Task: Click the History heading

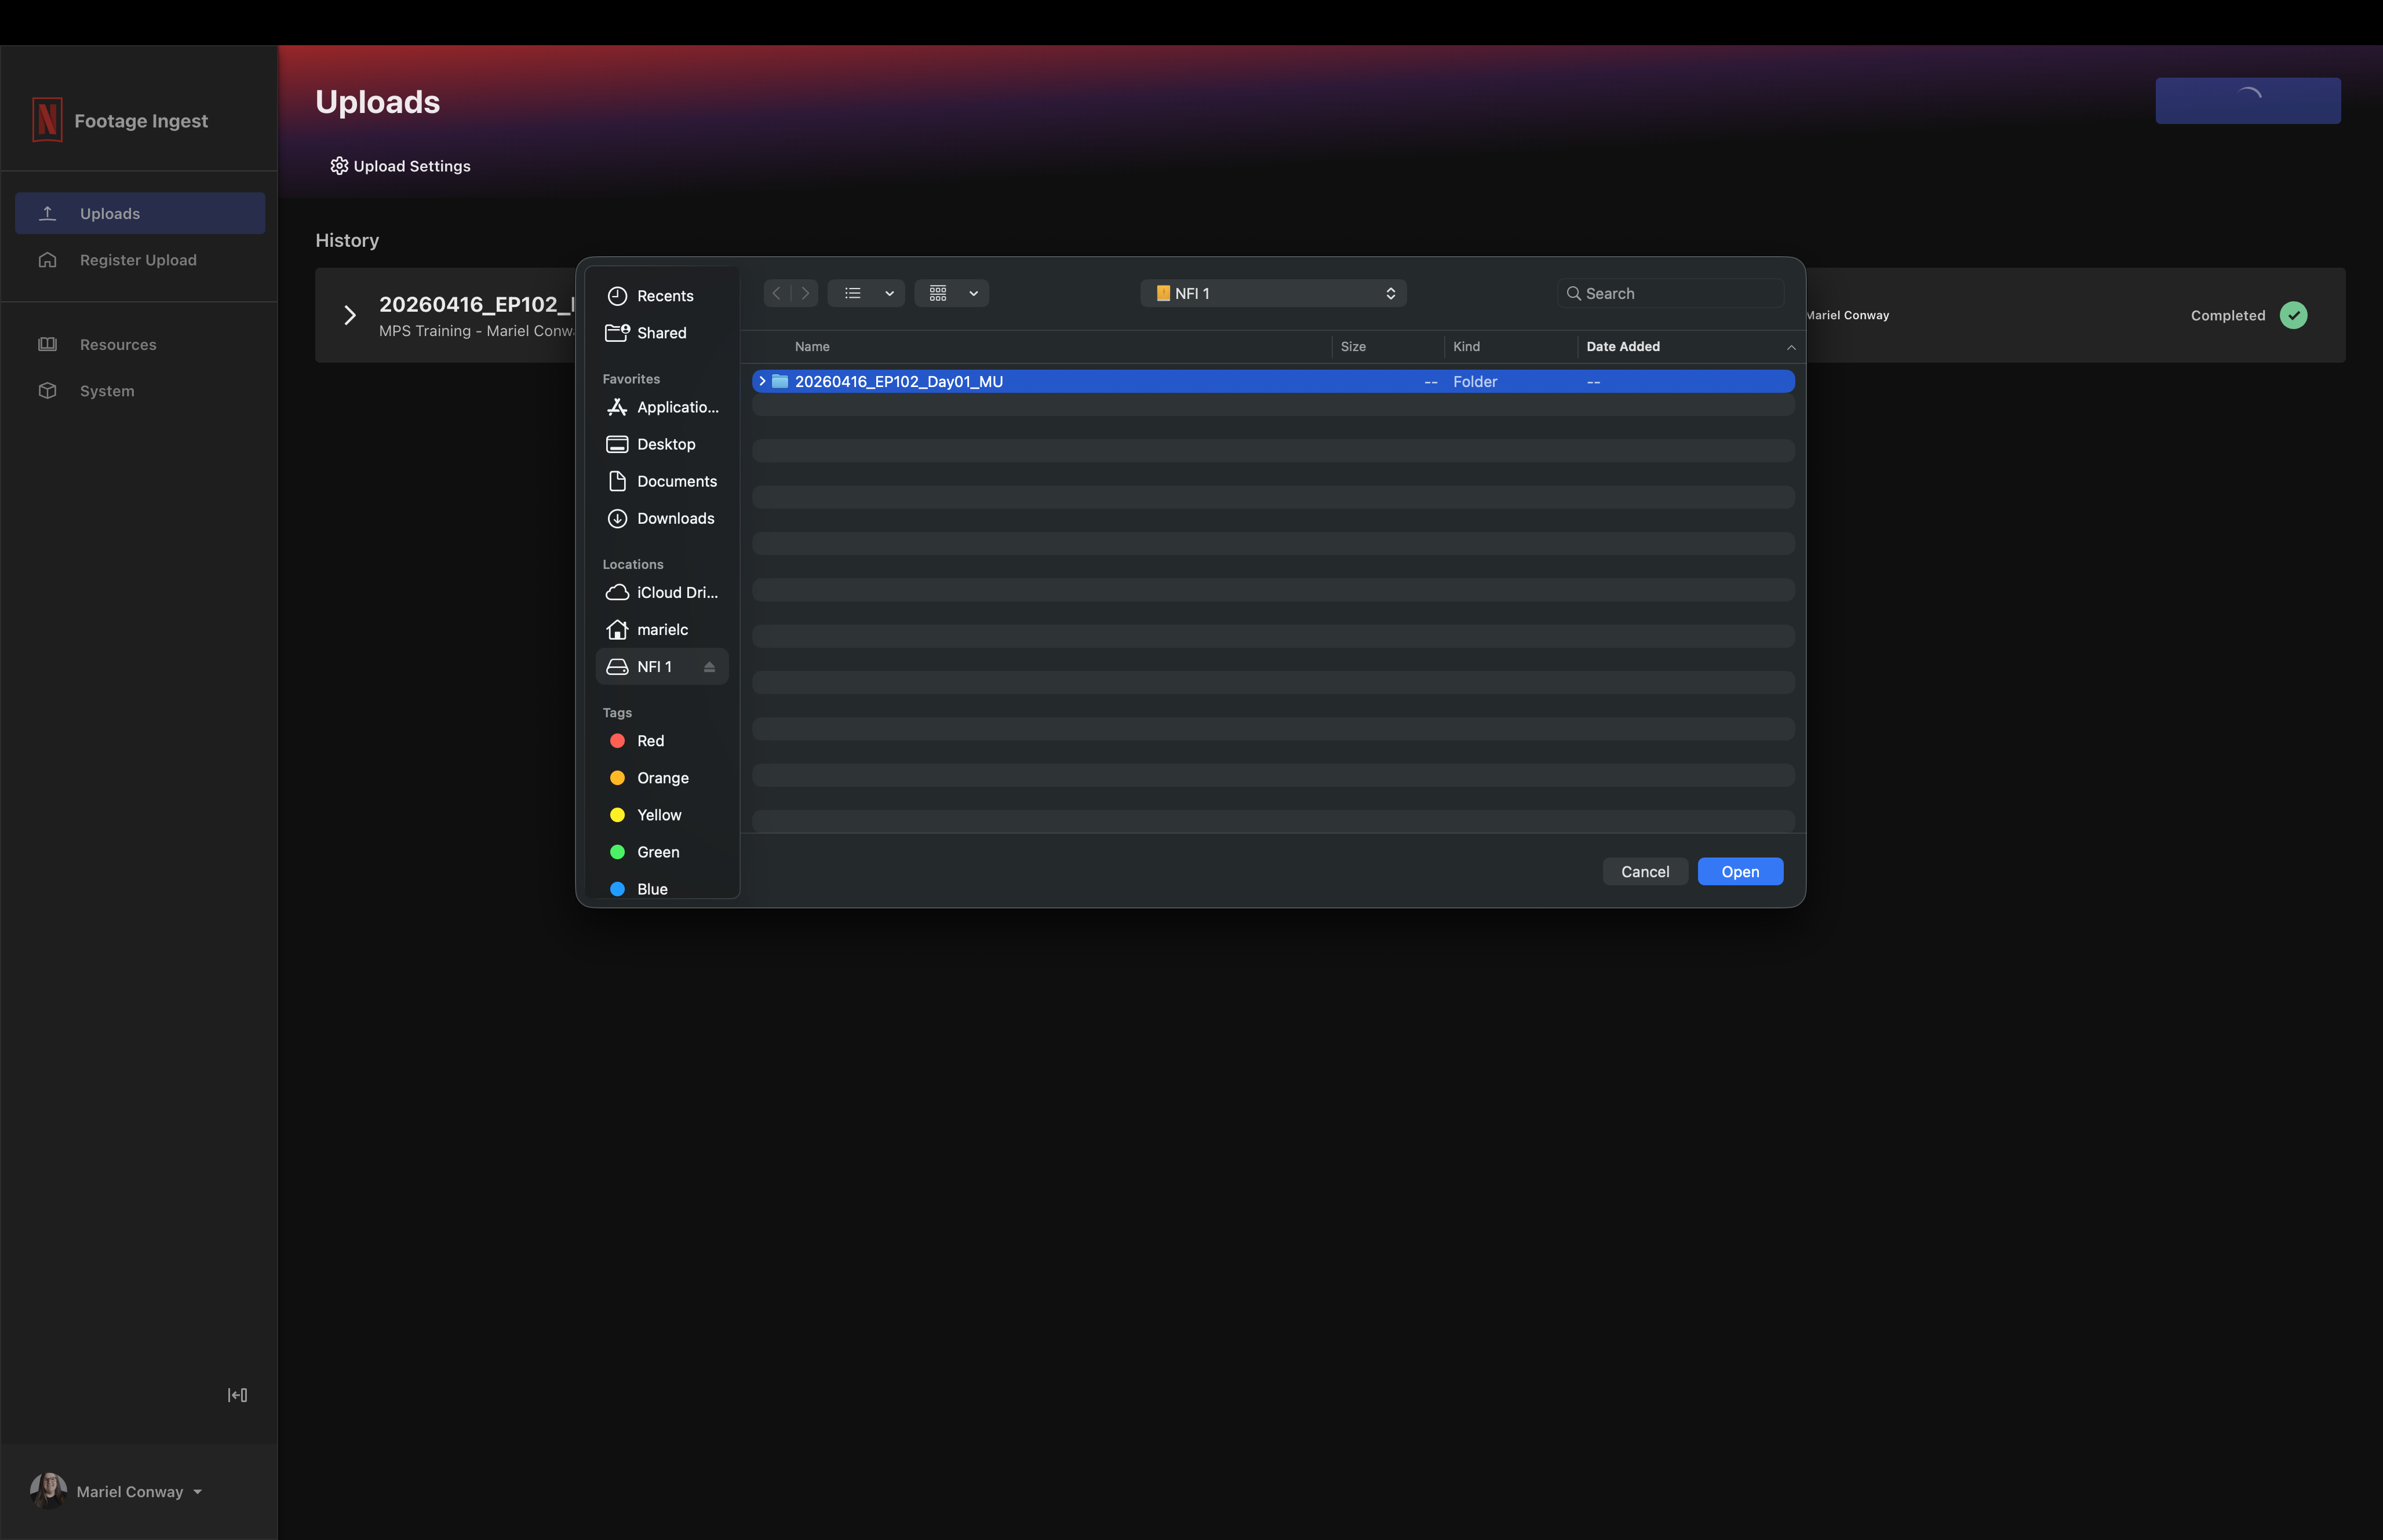Action: click(x=347, y=240)
